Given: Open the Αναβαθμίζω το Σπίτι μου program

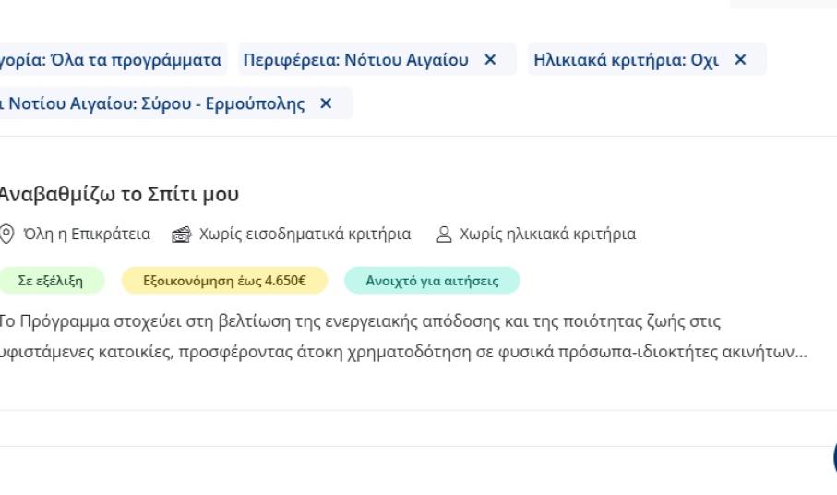Looking at the screenshot, I should 118,194.
